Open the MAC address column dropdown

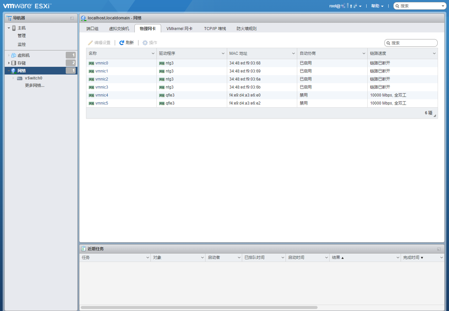(x=294, y=53)
